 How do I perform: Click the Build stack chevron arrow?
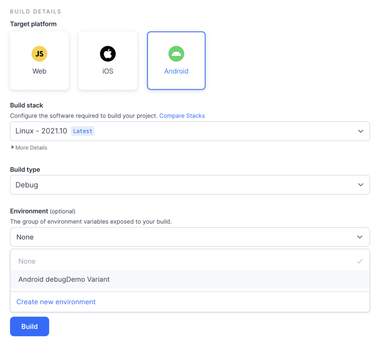[x=360, y=131]
